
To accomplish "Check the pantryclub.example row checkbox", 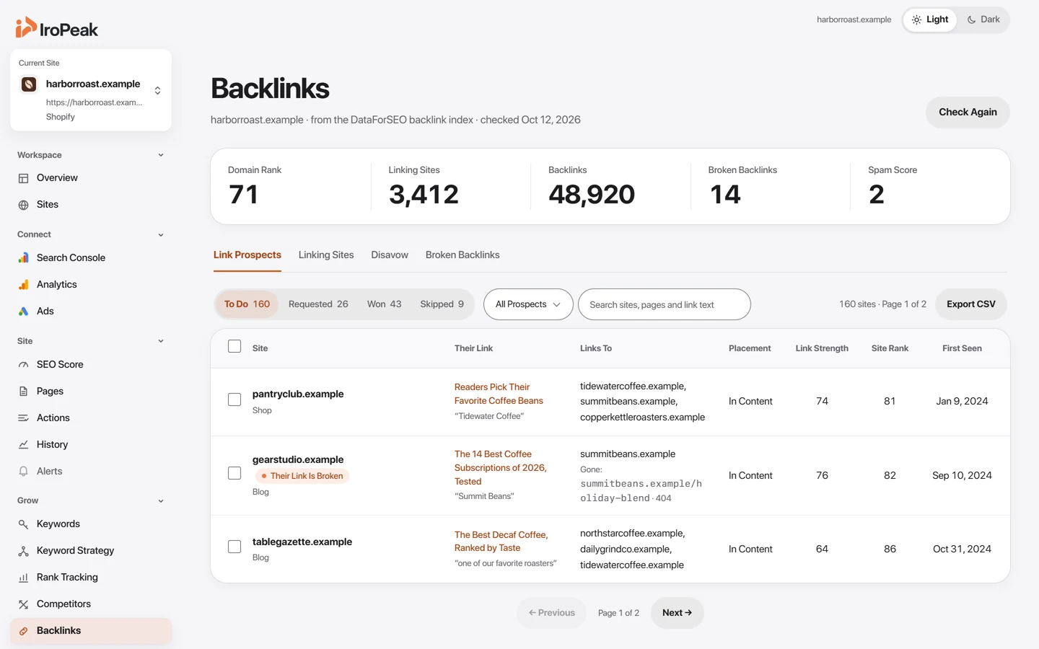I will point(234,399).
